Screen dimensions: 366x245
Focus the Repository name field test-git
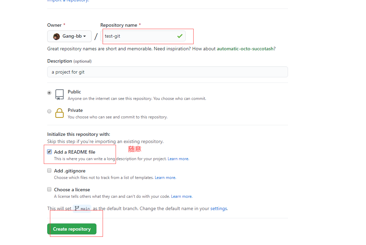(143, 36)
